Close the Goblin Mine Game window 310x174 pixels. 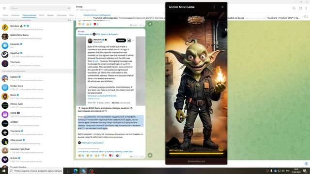[222, 7]
